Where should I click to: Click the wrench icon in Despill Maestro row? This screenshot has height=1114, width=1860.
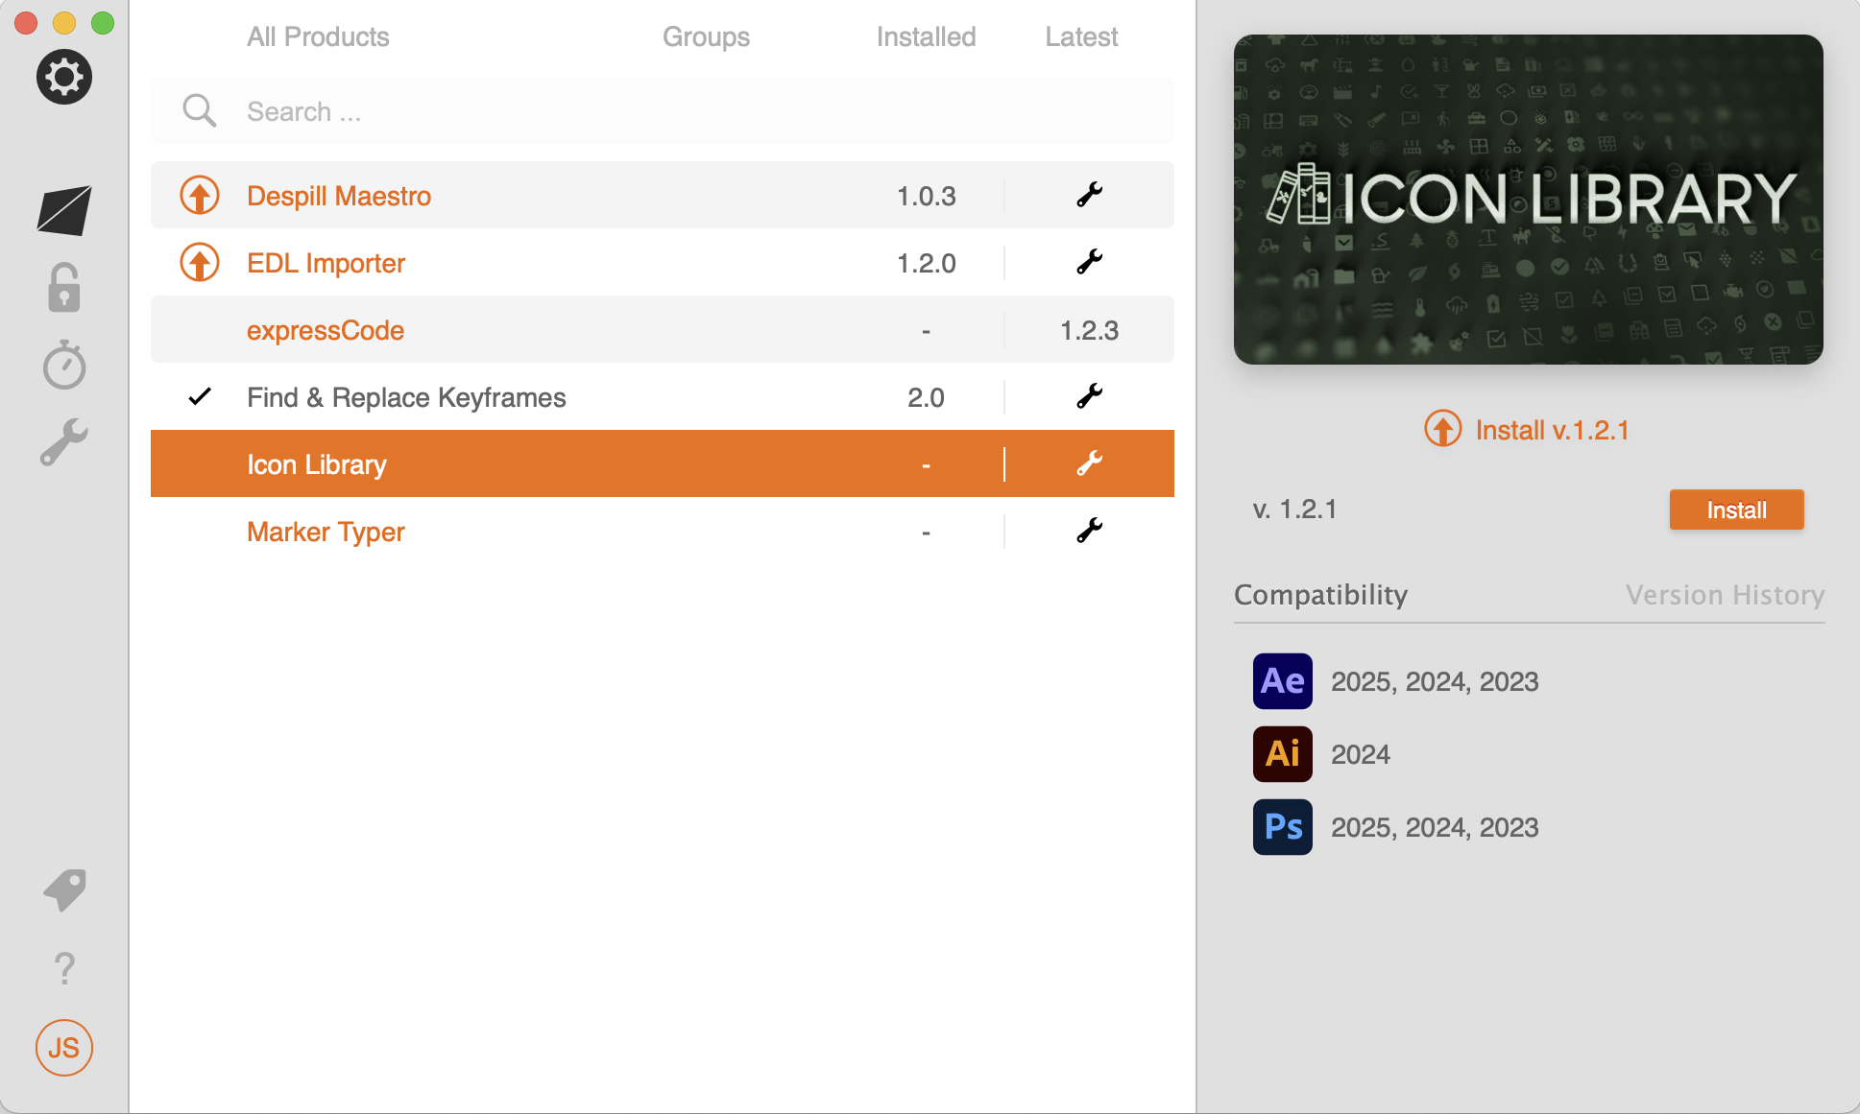click(x=1089, y=196)
